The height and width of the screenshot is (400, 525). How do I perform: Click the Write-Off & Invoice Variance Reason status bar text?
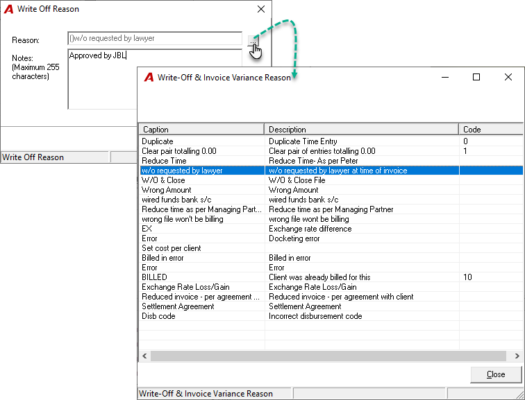(x=206, y=394)
